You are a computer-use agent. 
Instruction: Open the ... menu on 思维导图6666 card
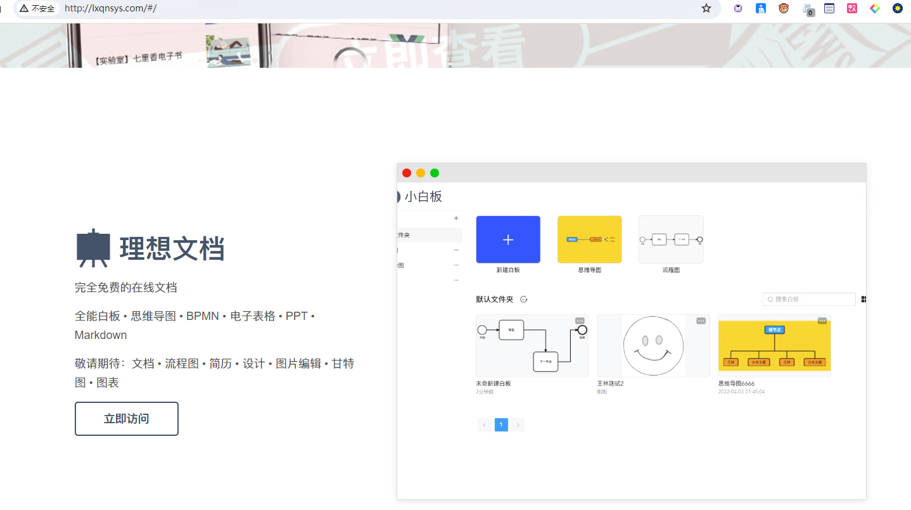822,321
